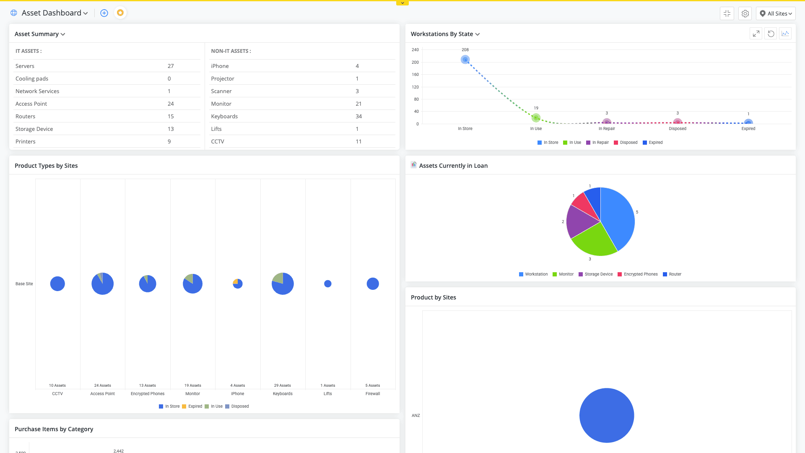The height and width of the screenshot is (453, 805).
Task: Click the collapse widgets icon in the toolbar
Action: [x=727, y=13]
